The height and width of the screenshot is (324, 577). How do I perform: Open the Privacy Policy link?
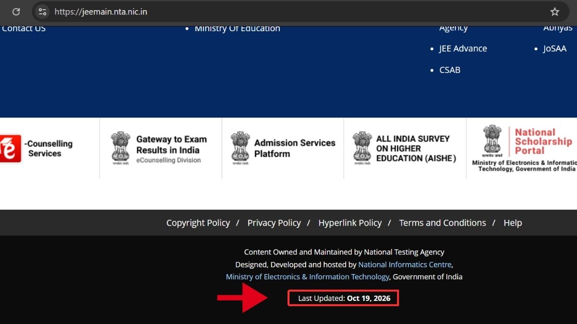coord(274,223)
